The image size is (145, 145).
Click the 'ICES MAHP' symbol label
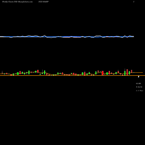point(43,2)
